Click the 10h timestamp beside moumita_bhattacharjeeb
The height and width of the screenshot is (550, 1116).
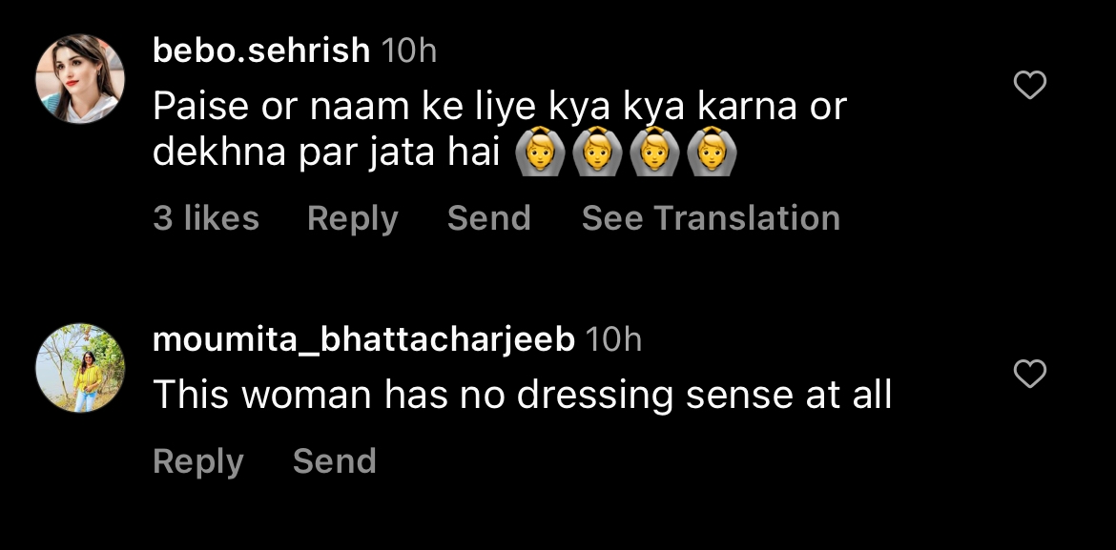613,339
